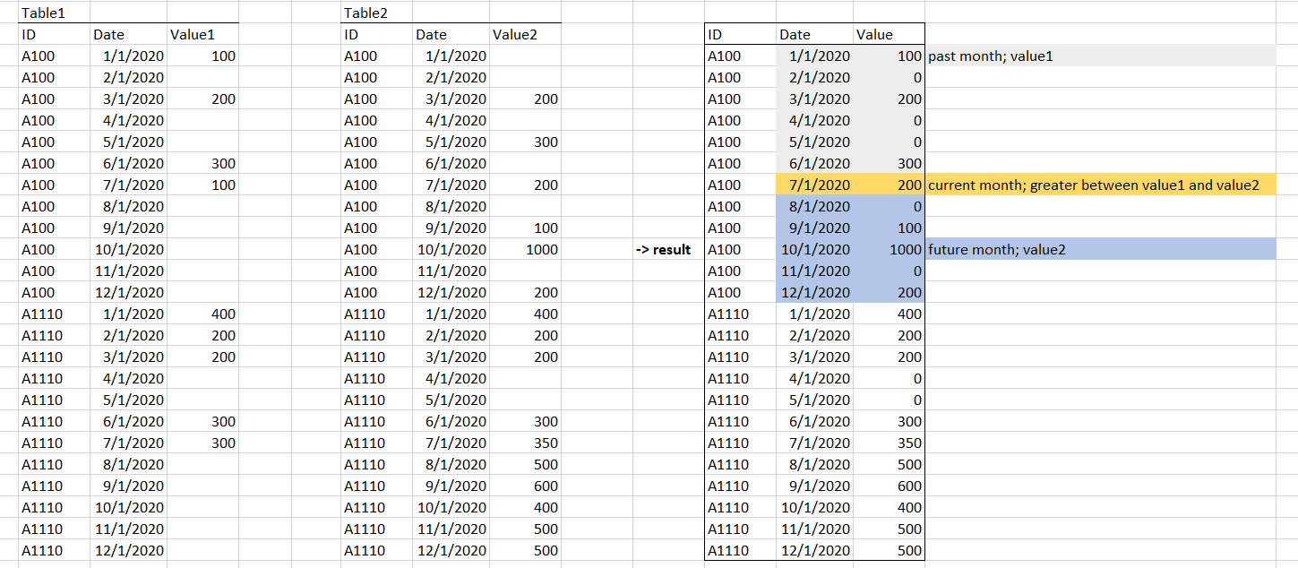1298x568 pixels.
Task: Click the gray 1/1/2020 date cell in result
Action: tap(814, 56)
